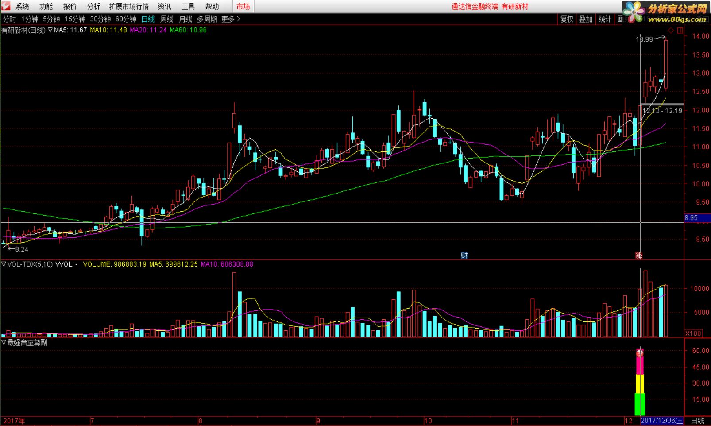Select the 日线 daily period
Screen dimensions: 711x426
click(x=148, y=19)
